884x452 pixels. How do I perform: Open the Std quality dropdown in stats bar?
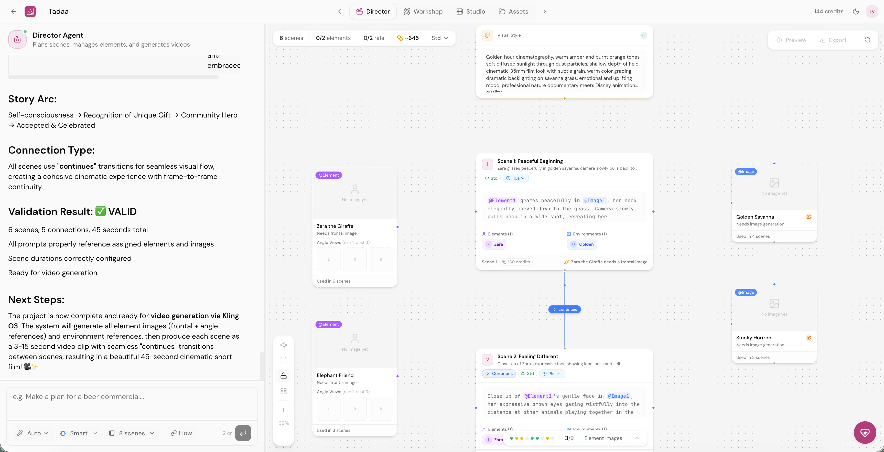click(440, 38)
